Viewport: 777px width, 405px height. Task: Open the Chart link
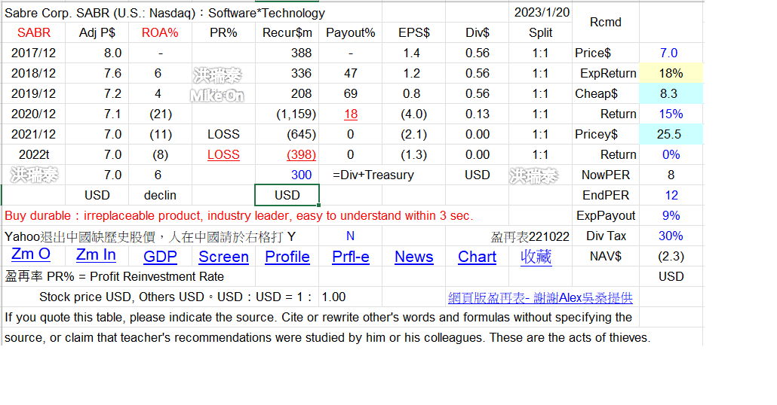[478, 257]
